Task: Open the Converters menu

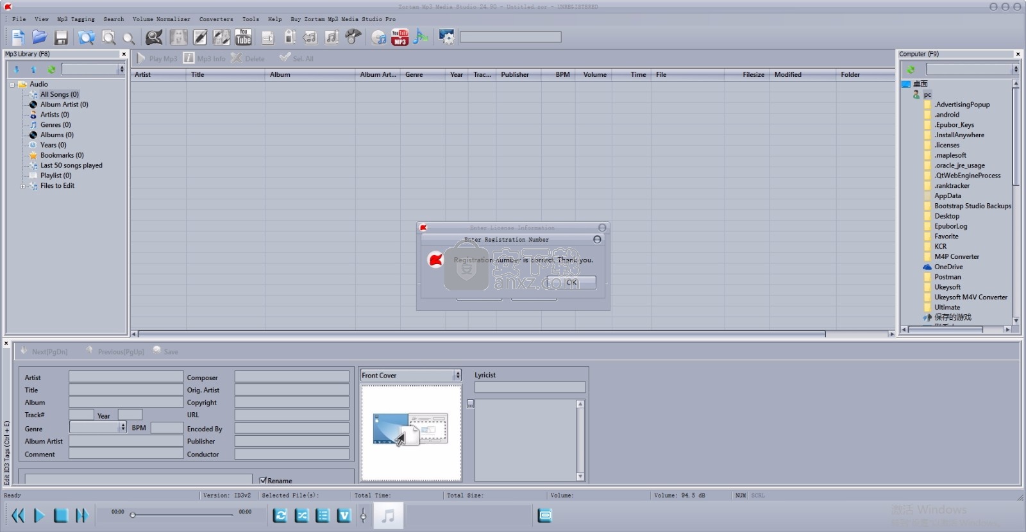Action: coord(216,19)
